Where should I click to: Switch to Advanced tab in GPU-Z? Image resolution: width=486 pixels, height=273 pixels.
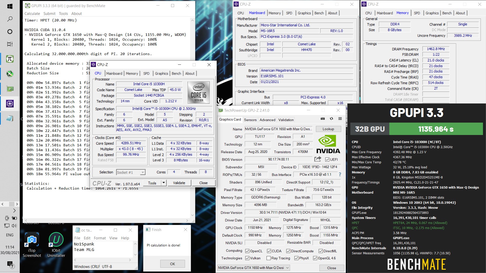[267, 120]
